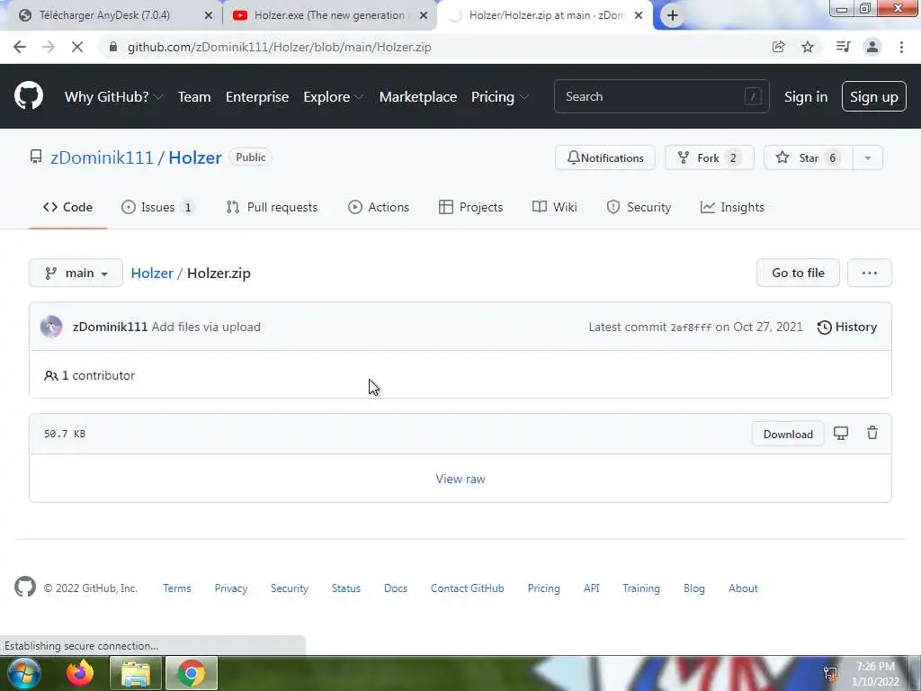The image size is (921, 691).
Task: Expand the Why GitHub? menu
Action: (x=113, y=97)
